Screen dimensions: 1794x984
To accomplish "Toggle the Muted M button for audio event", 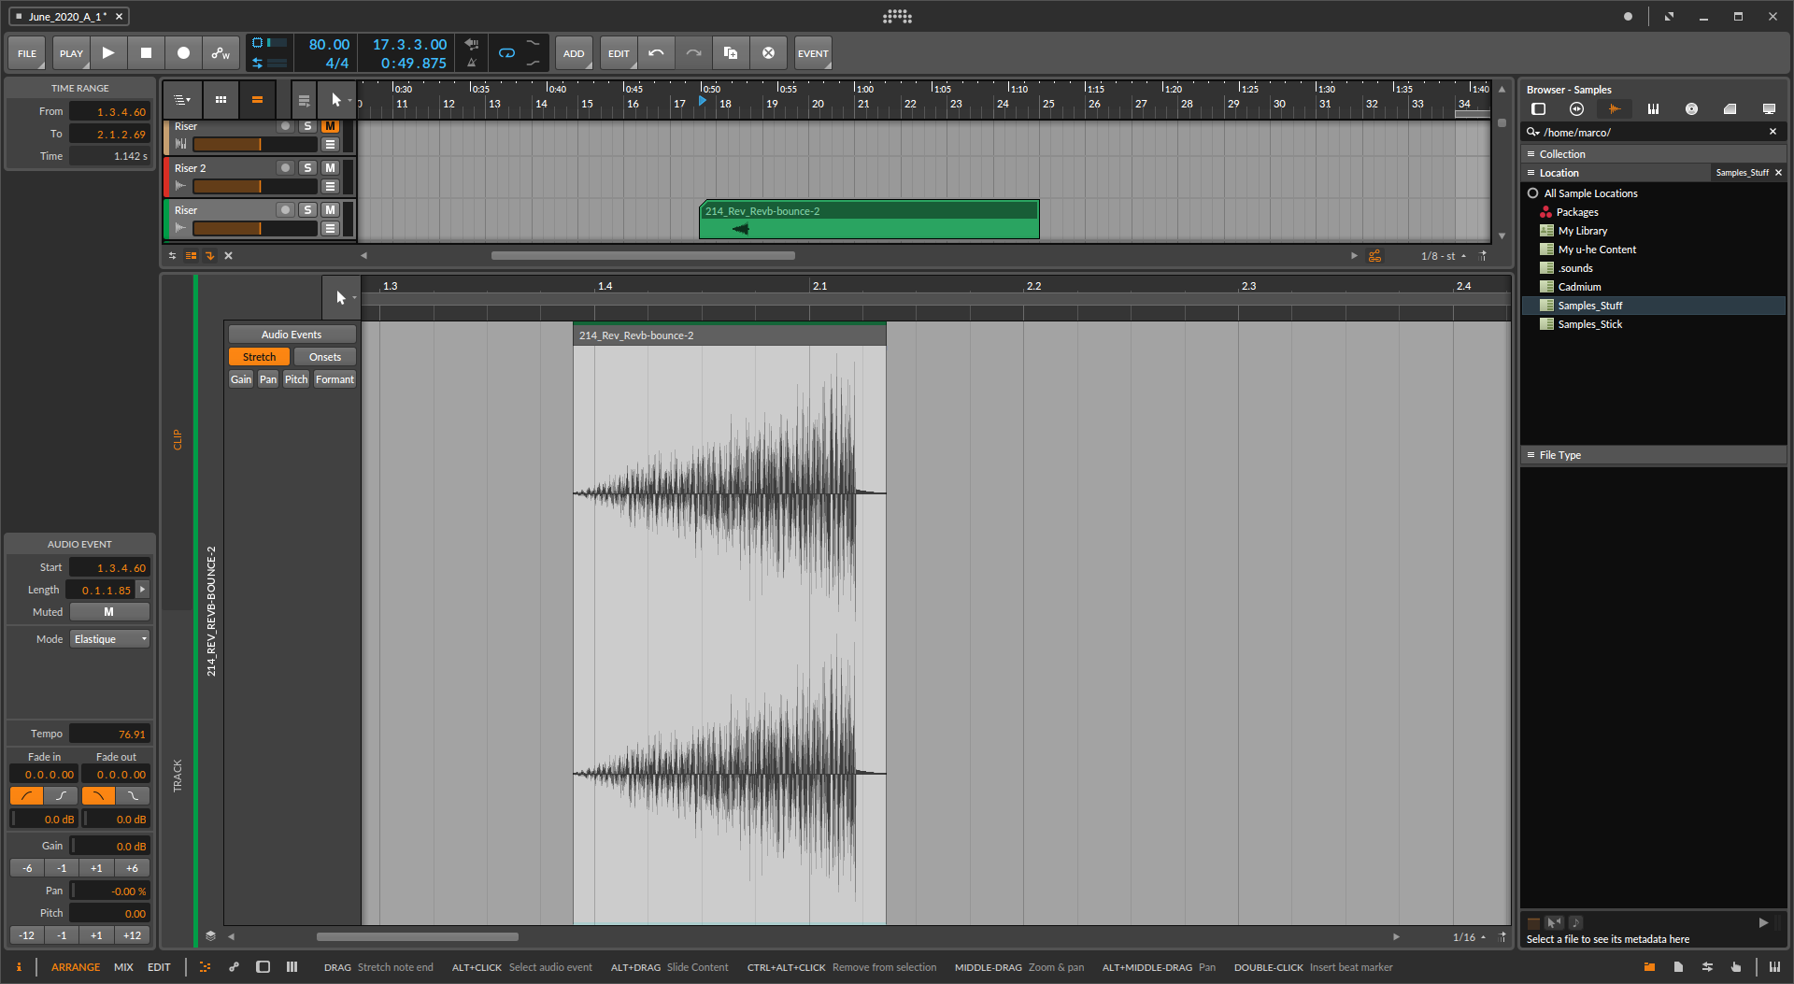I will pos(109,612).
